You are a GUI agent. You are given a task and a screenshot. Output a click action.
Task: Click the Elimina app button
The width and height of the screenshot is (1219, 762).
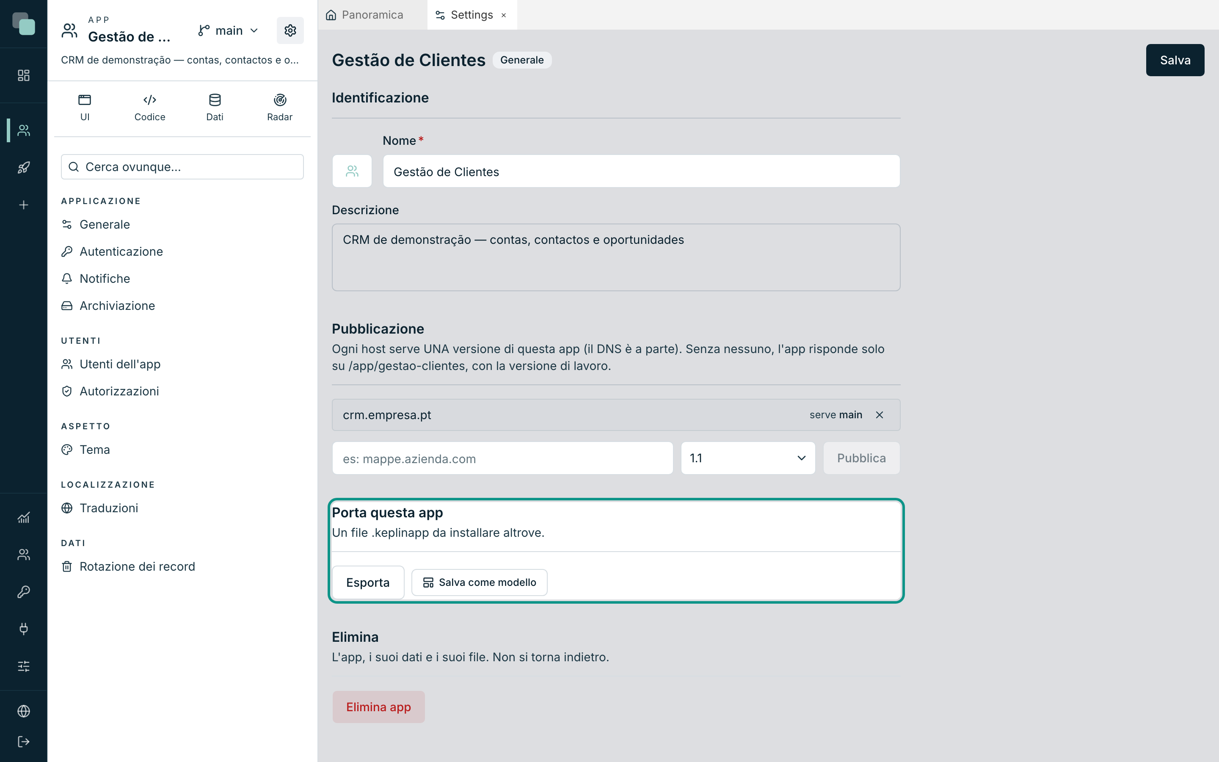click(378, 707)
